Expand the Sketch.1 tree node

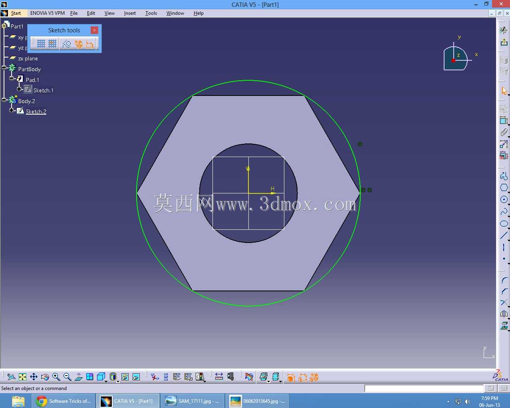click(x=19, y=89)
